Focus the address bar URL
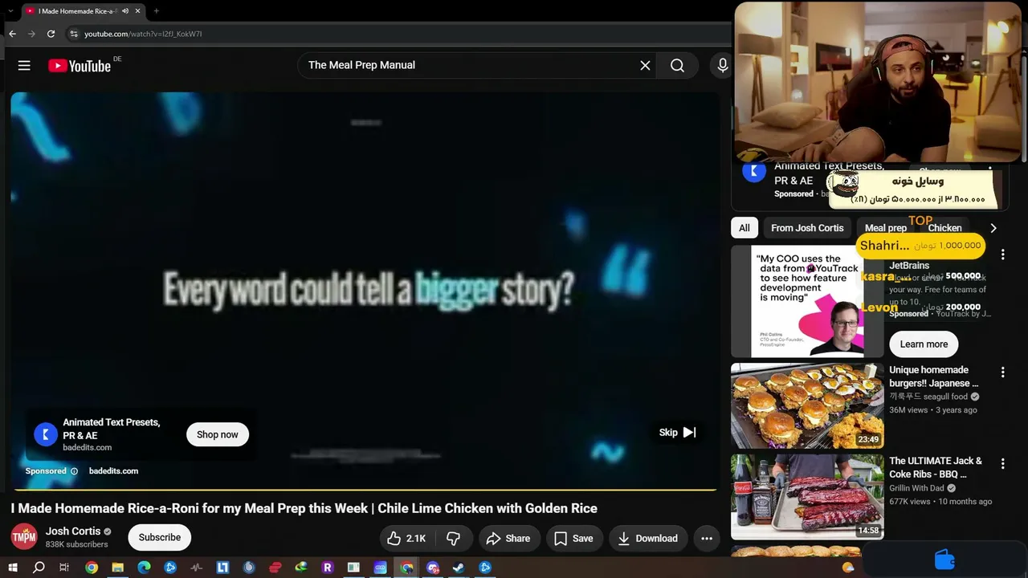 point(143,34)
